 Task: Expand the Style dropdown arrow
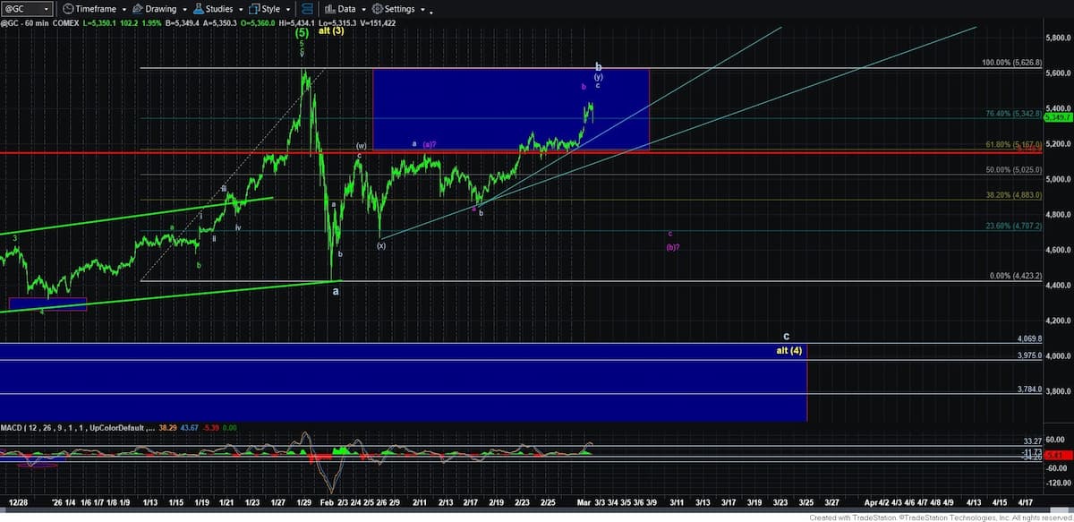[x=288, y=10]
